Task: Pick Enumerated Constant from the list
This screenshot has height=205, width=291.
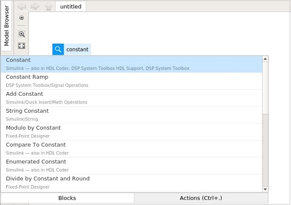Action: pos(131,166)
